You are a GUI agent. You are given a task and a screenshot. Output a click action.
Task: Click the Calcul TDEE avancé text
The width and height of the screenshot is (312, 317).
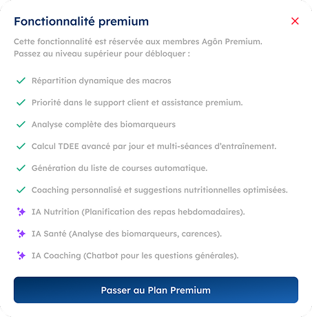coord(154,146)
